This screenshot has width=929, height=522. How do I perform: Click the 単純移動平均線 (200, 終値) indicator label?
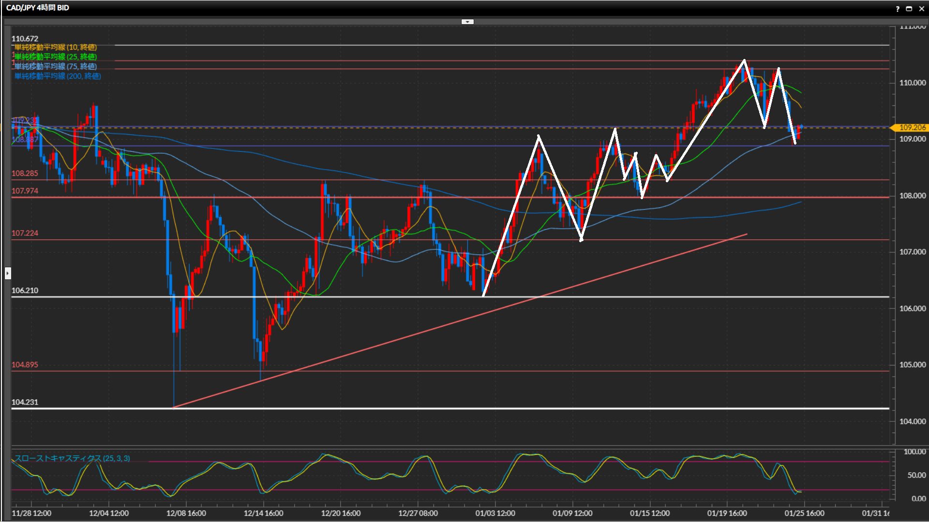[58, 76]
